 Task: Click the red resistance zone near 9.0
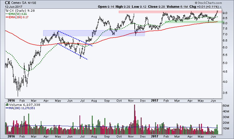click(x=170, y=12)
